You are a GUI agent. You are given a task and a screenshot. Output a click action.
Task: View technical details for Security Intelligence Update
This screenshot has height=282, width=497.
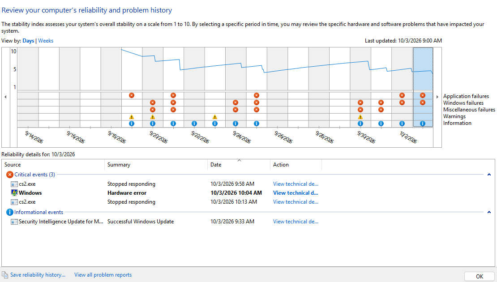tap(296, 222)
